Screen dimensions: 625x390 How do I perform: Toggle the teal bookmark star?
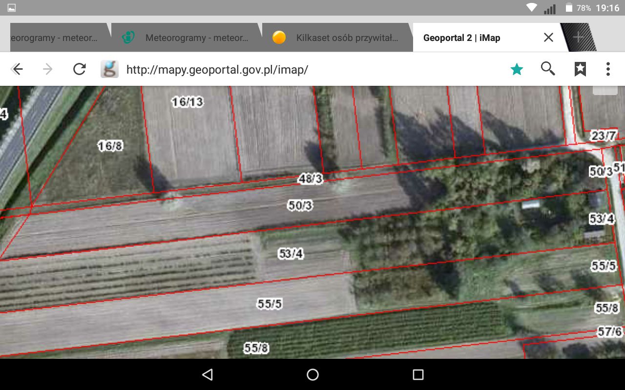coord(517,69)
